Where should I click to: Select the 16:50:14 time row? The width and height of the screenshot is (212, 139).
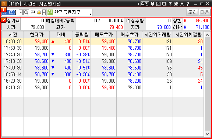pyautogui.click(x=103, y=74)
